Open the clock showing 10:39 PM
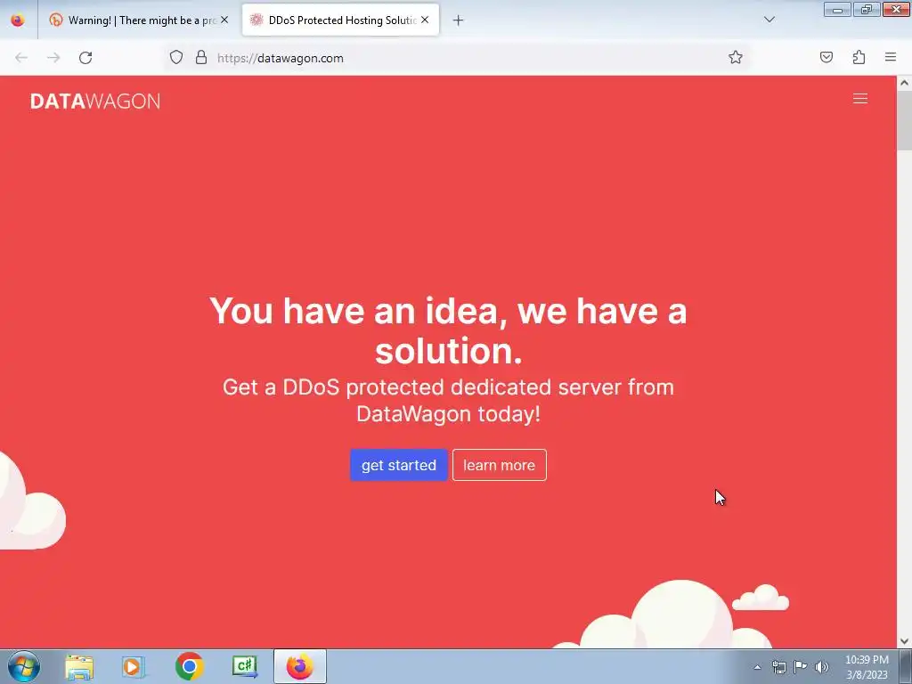Viewport: 912px width, 684px height. (x=867, y=667)
